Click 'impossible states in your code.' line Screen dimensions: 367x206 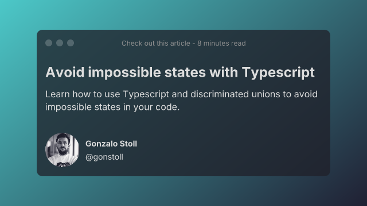click(x=112, y=107)
